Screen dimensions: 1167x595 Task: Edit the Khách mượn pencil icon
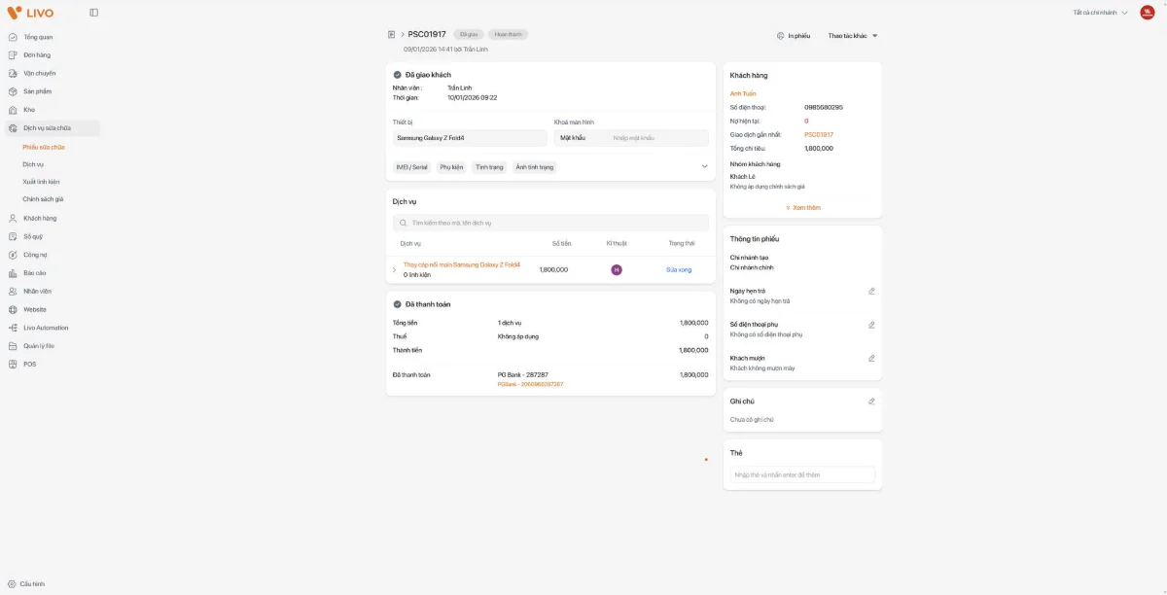click(x=871, y=358)
